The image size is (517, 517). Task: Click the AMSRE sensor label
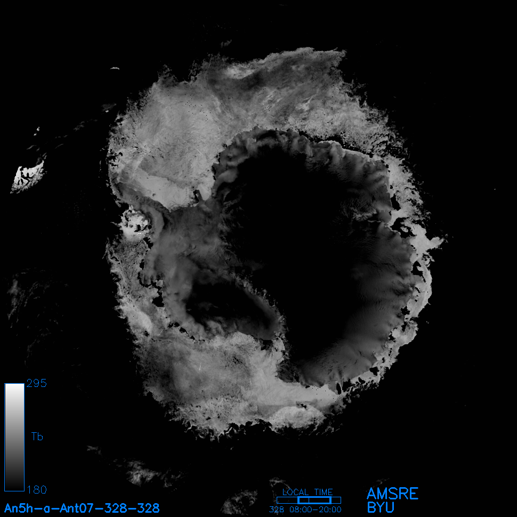tap(392, 494)
